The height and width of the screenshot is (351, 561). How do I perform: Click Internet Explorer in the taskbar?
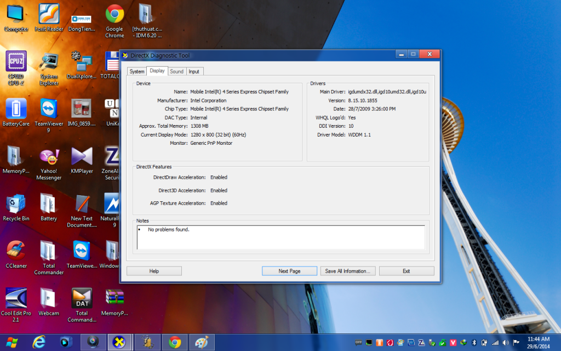pyautogui.click(x=39, y=342)
